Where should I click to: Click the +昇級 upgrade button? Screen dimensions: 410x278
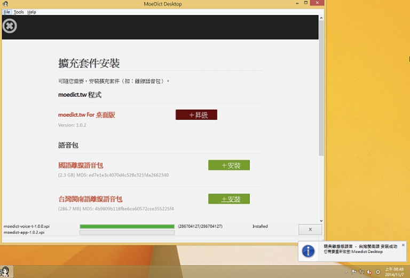(x=196, y=114)
